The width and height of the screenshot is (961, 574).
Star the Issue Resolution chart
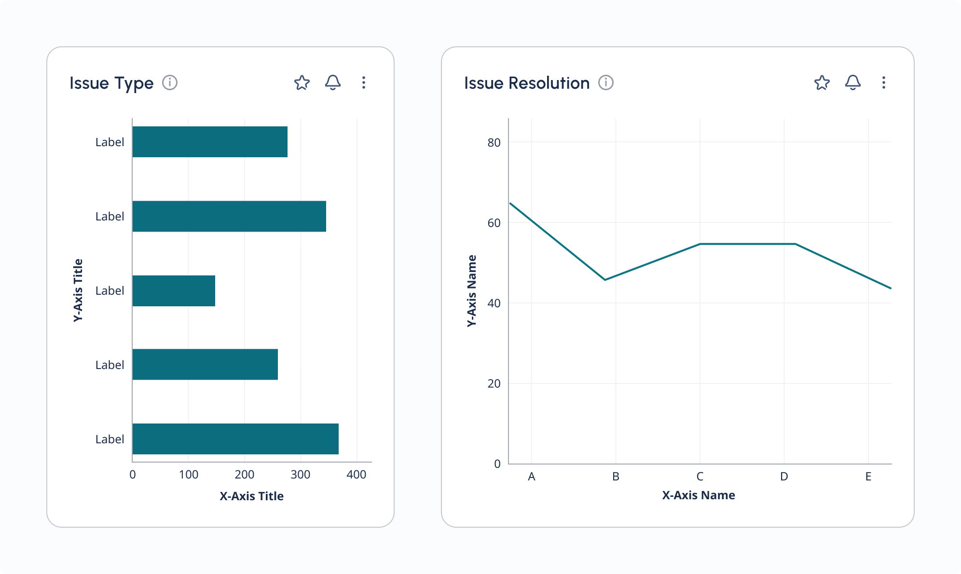coord(822,83)
